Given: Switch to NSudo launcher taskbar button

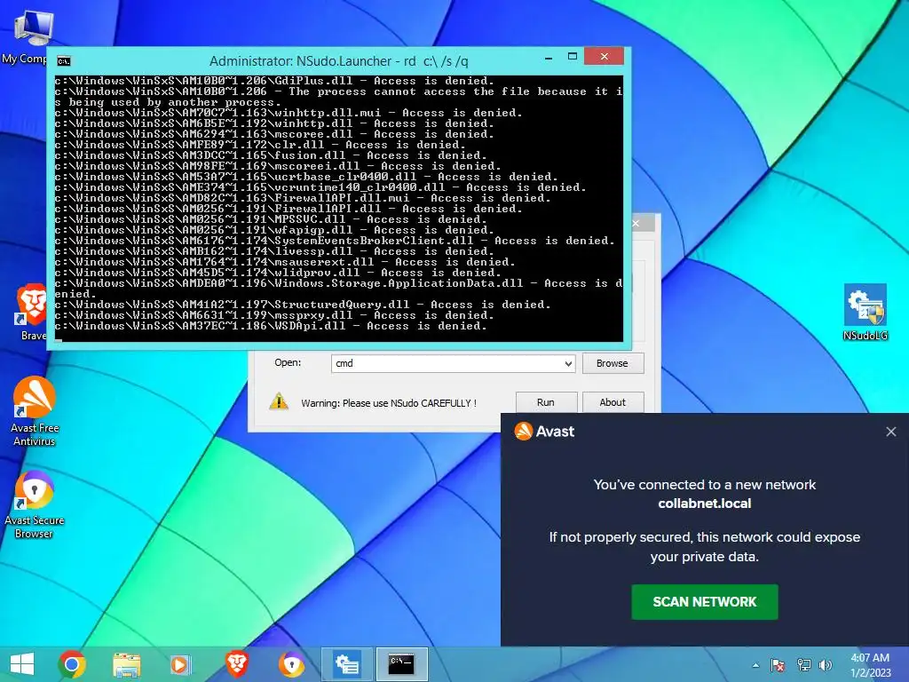Looking at the screenshot, I should 347,664.
